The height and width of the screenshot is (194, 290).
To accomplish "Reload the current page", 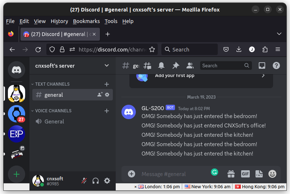I will click(38, 49).
